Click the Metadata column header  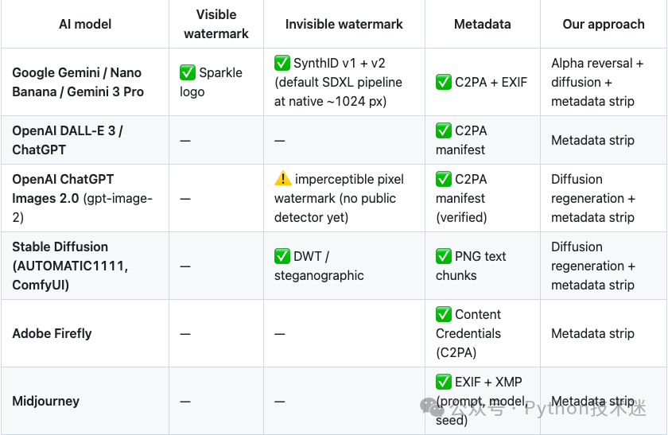pyautogui.click(x=482, y=24)
